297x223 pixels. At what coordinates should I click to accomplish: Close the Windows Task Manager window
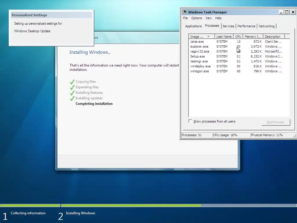pos(293,12)
